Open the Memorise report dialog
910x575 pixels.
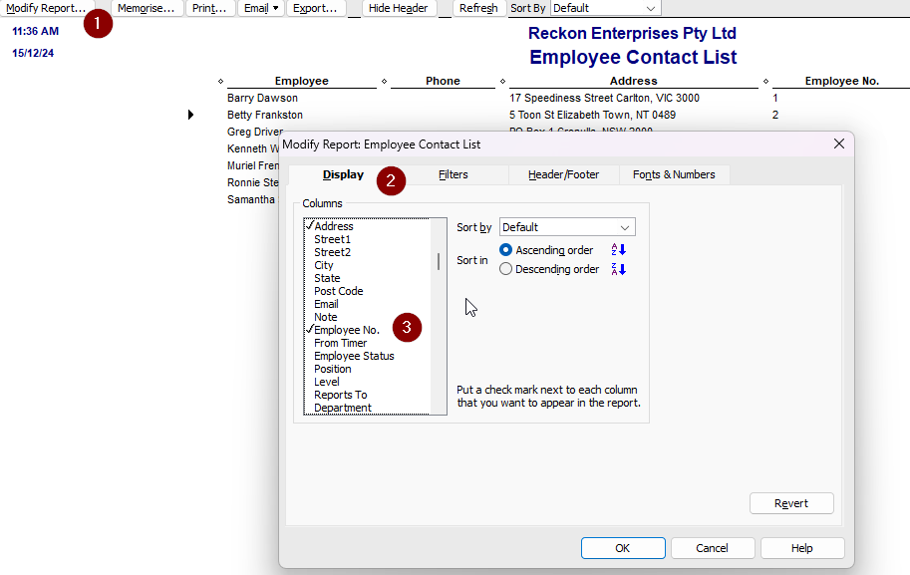pos(146,8)
